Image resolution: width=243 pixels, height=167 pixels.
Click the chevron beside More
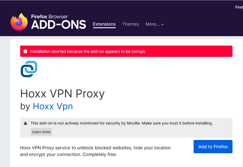pyautogui.click(x=162, y=25)
